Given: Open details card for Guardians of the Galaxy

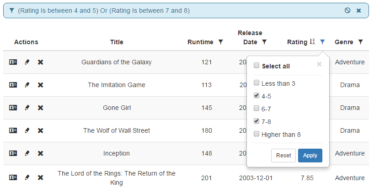Looking at the screenshot, I should click(x=13, y=62).
